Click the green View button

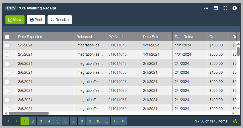(15, 20)
